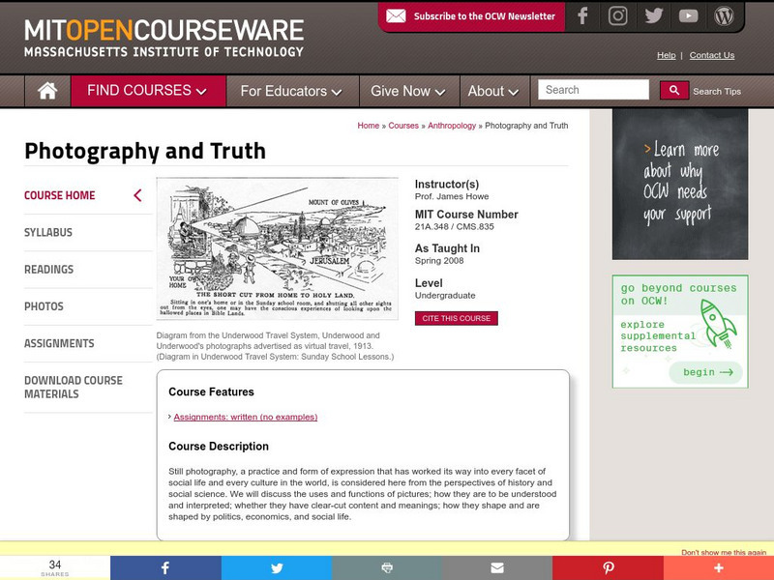Expand the Give Now dropdown
This screenshot has height=580, width=774.
tap(406, 90)
